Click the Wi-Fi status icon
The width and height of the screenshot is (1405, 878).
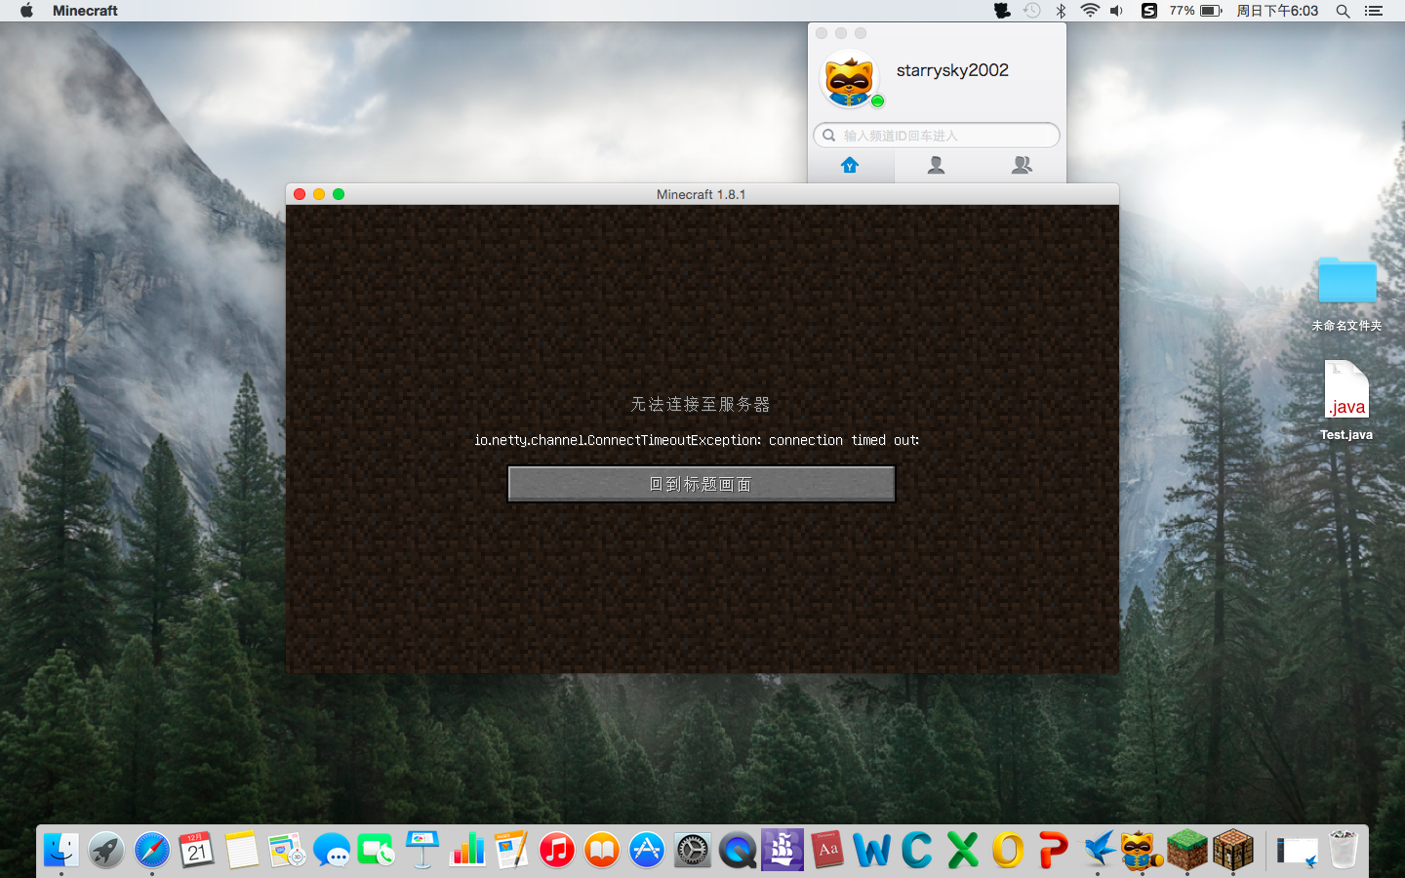(1090, 11)
